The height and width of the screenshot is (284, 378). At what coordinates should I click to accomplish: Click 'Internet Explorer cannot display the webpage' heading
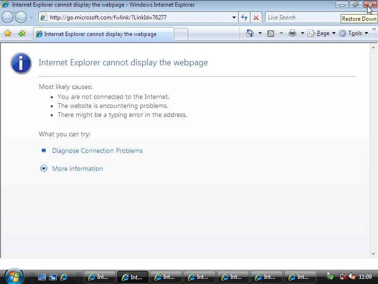pyautogui.click(x=123, y=62)
